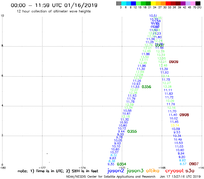
Task: Click the 10.02 wave height reading
Action: pos(174,118)
